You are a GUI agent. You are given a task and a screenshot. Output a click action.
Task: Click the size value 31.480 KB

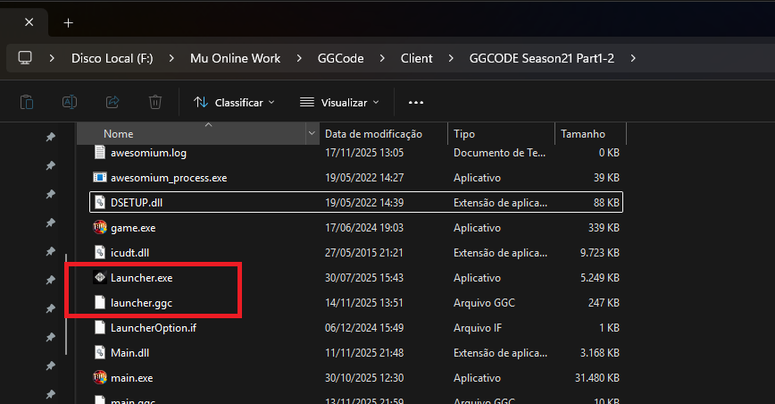pyautogui.click(x=597, y=378)
